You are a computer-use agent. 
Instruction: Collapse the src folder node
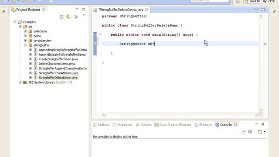(x=20, y=27)
